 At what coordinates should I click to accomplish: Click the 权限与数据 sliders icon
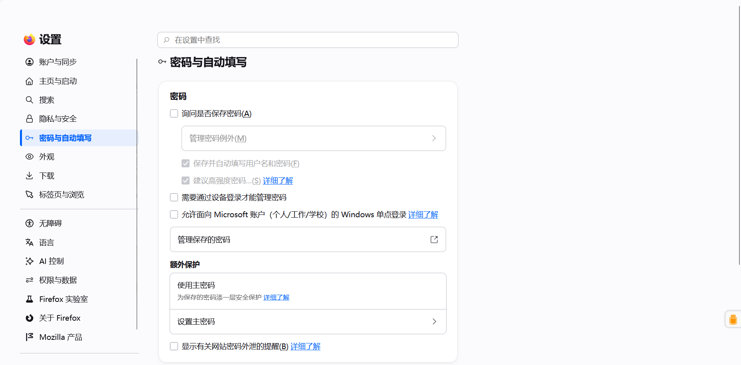pyautogui.click(x=30, y=280)
